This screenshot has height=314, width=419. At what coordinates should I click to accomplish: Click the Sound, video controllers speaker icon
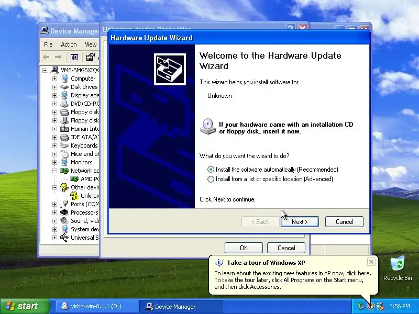(64, 221)
